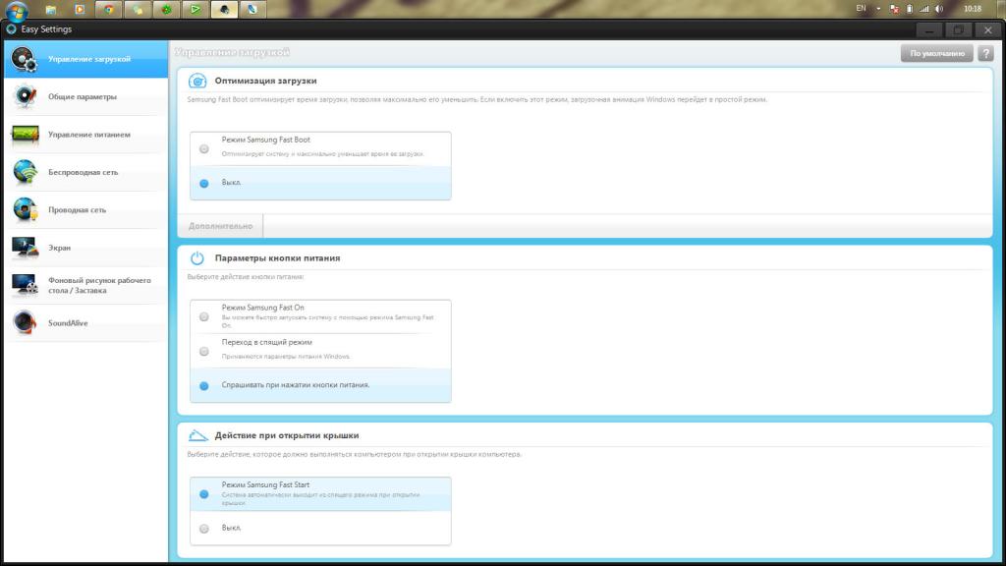1006x566 pixels.
Task: Open the Беспроводная сеть globe icon
Action: point(25,172)
